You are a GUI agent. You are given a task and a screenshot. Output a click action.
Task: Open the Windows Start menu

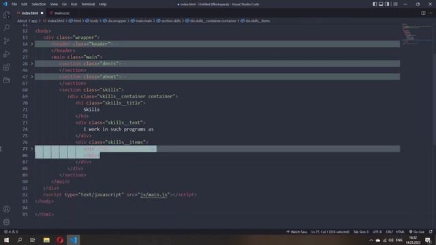click(6, 240)
